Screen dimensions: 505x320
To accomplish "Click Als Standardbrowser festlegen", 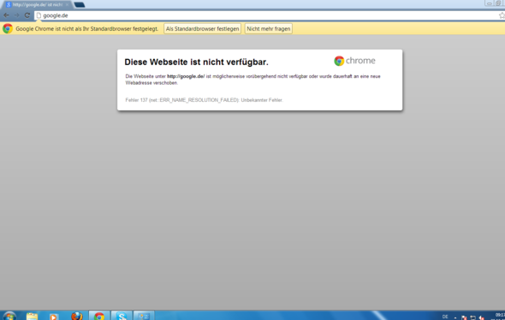I will coord(202,28).
